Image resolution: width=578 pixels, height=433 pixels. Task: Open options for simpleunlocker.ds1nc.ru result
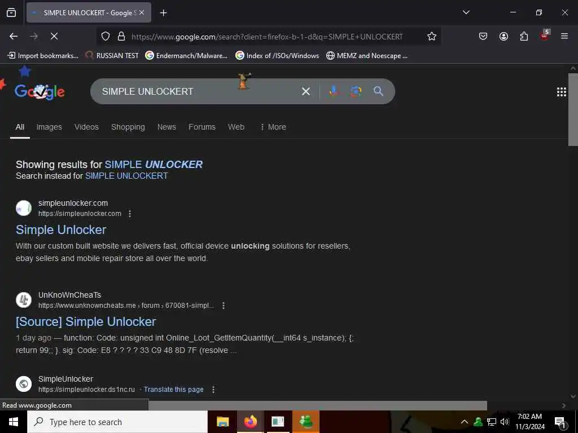[x=213, y=389]
